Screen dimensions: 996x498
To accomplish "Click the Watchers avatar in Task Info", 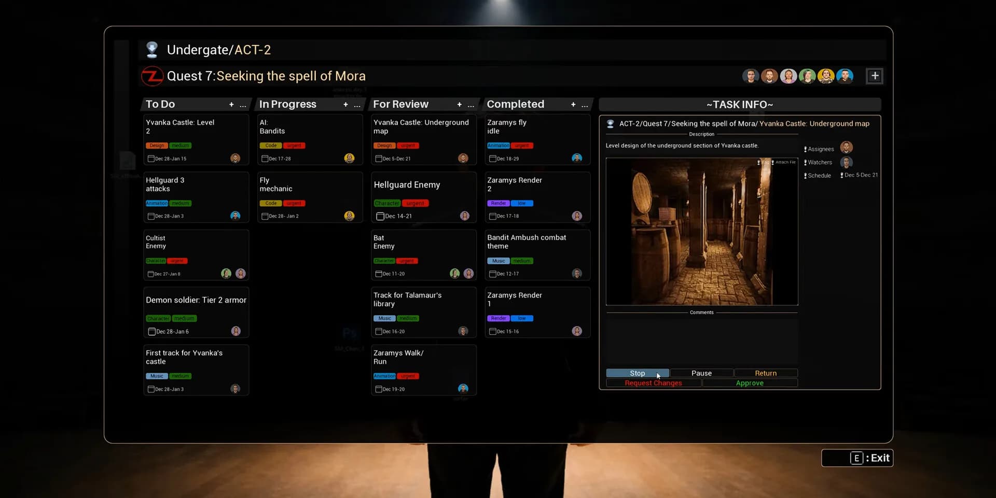I will tap(846, 163).
